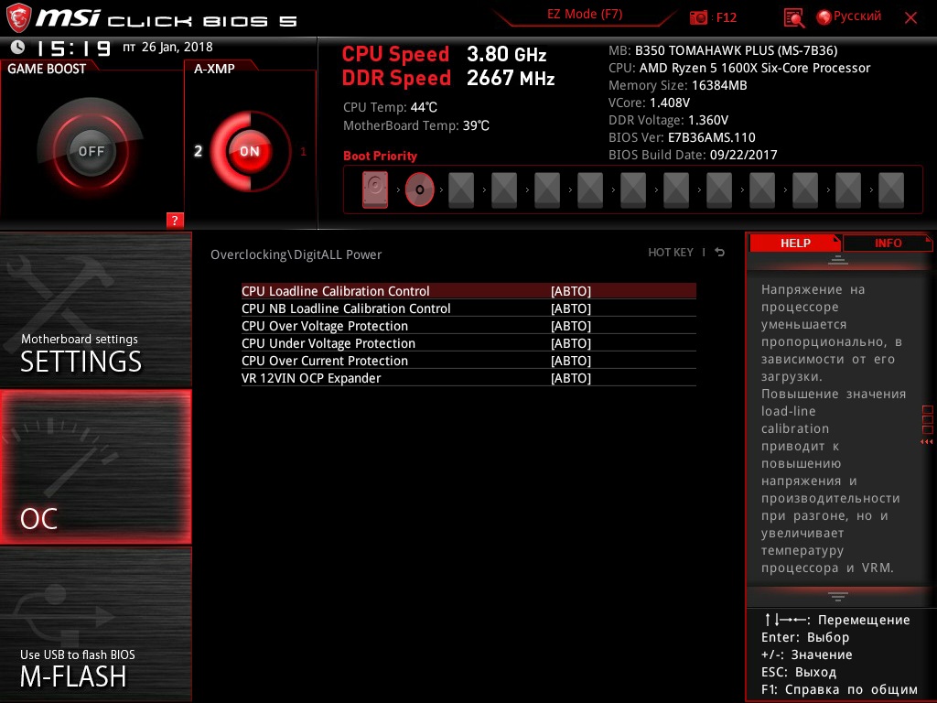Click the DDR Speed 2667 MHz readout
The height and width of the screenshot is (703, 937).
coord(448,78)
